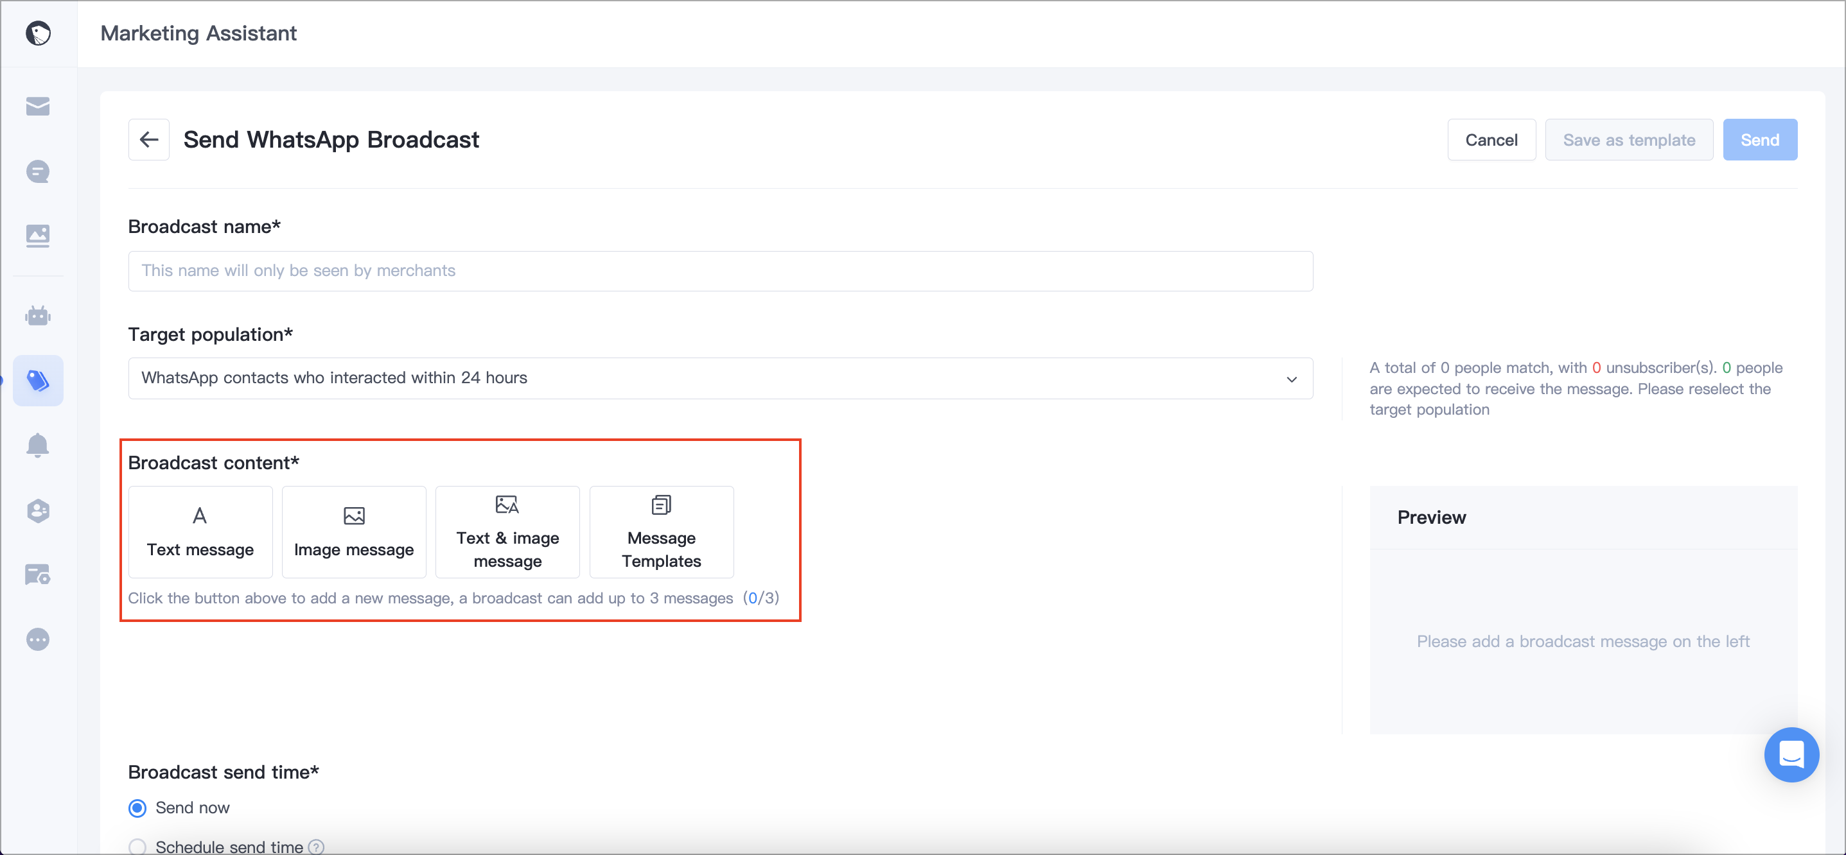Focus the Broadcast name input field
Image resolution: width=1846 pixels, height=855 pixels.
720,271
